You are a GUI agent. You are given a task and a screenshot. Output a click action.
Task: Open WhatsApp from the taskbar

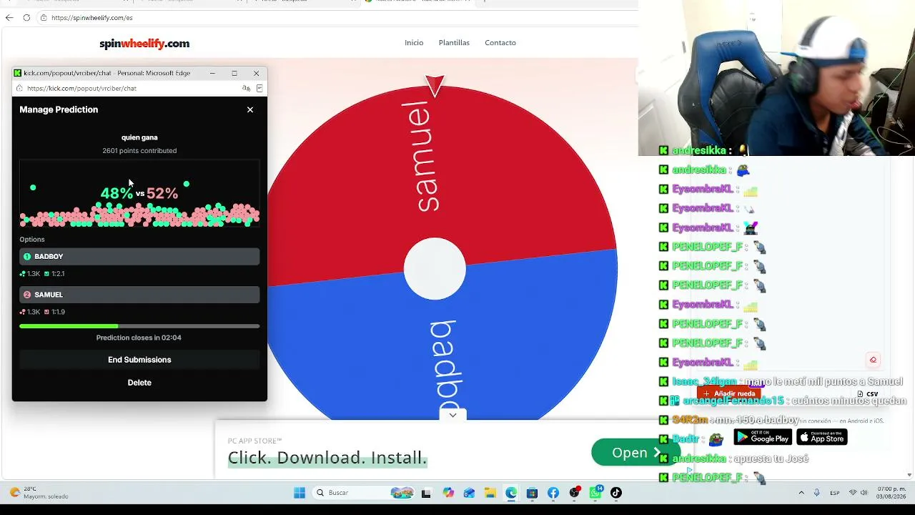coord(595,493)
